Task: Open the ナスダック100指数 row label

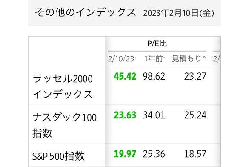Action: [x=64, y=125]
